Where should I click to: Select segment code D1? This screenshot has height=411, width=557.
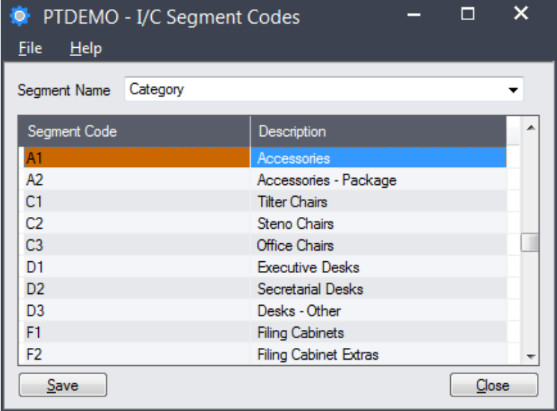tap(137, 267)
